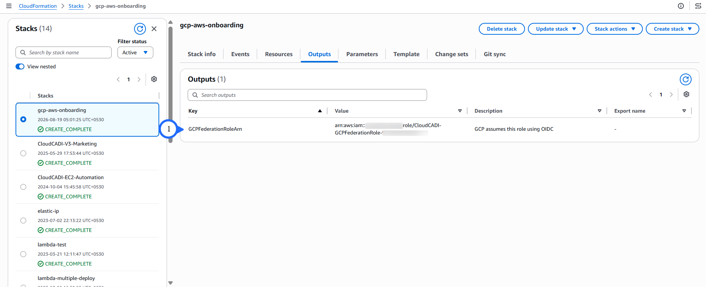Open Outputs table preferences gear
This screenshot has width=706, height=287.
(x=686, y=95)
